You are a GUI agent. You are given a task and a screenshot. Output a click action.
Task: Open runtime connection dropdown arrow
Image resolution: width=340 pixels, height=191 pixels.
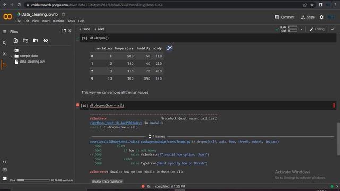click(x=301, y=29)
